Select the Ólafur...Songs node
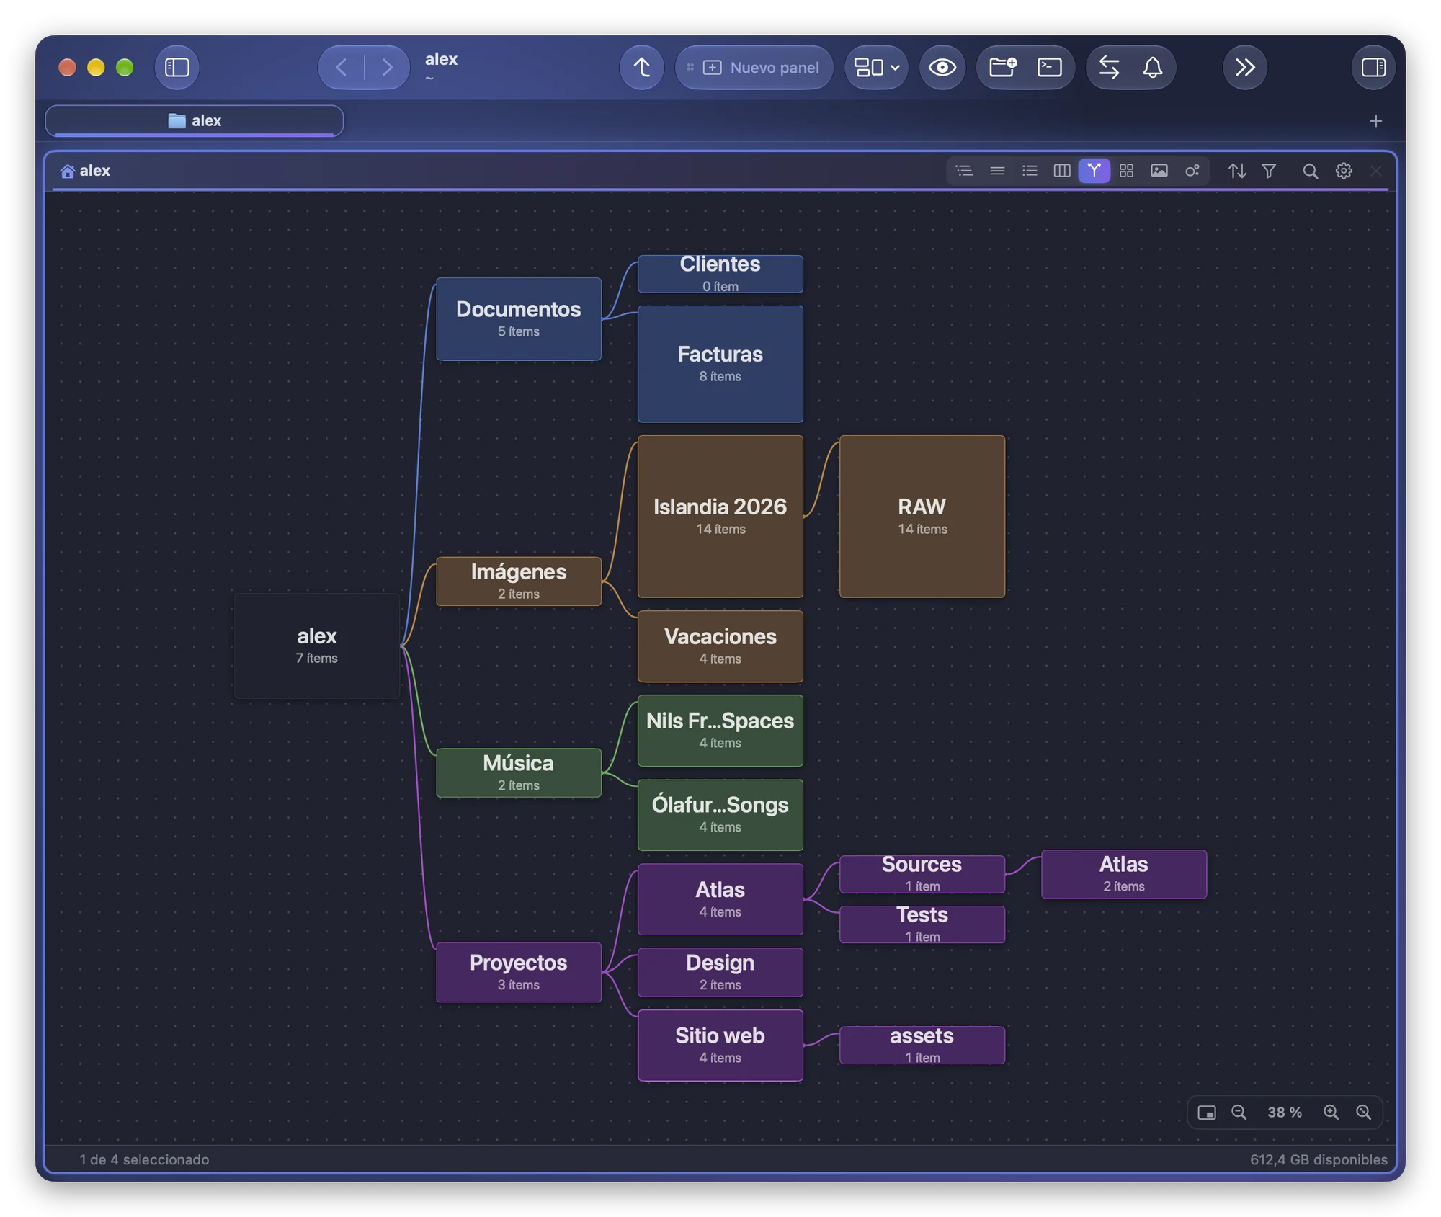The image size is (1441, 1217). (x=720, y=814)
